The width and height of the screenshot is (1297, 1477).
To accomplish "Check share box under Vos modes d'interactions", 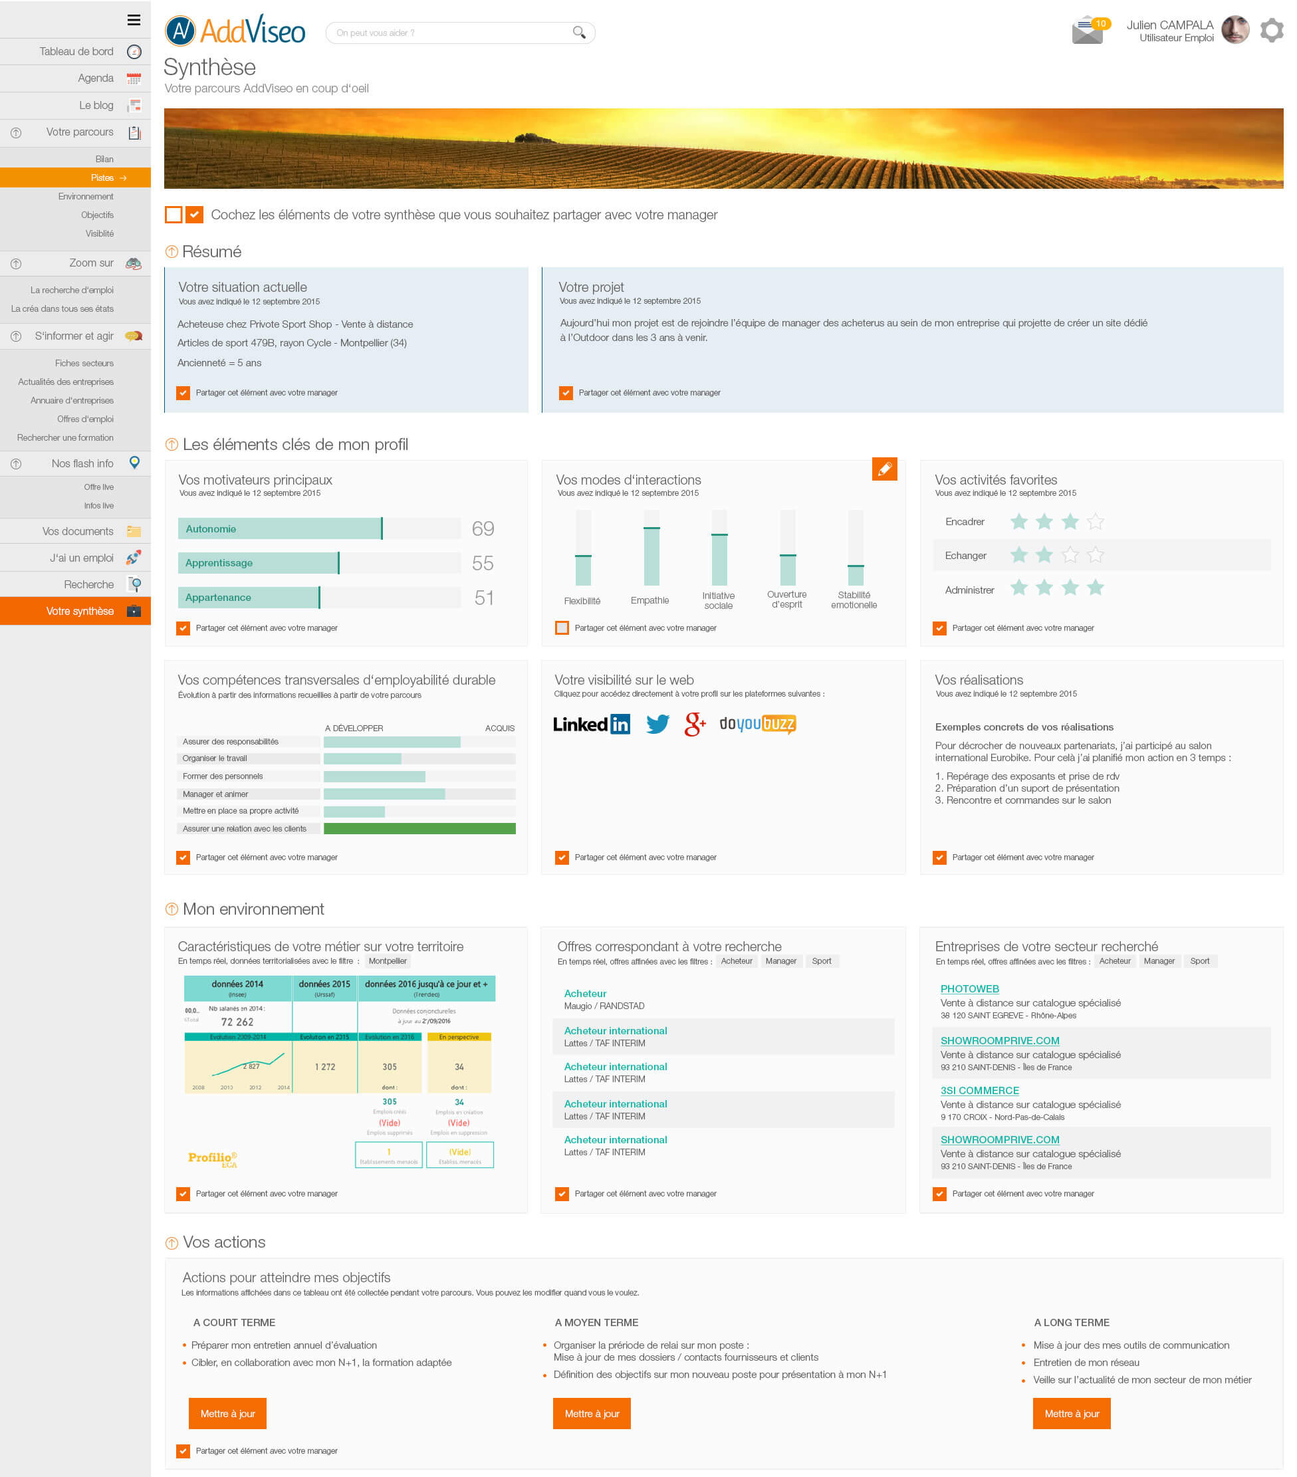I will (562, 628).
